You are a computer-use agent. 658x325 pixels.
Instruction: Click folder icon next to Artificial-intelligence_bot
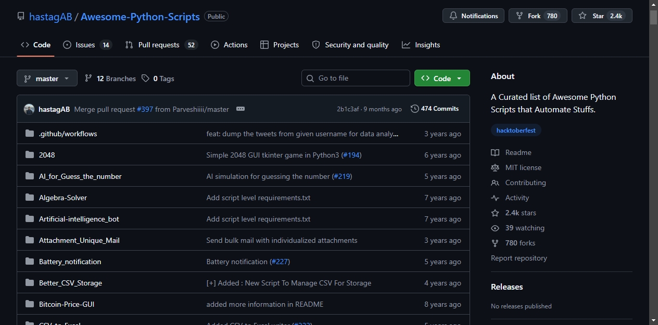coord(30,219)
